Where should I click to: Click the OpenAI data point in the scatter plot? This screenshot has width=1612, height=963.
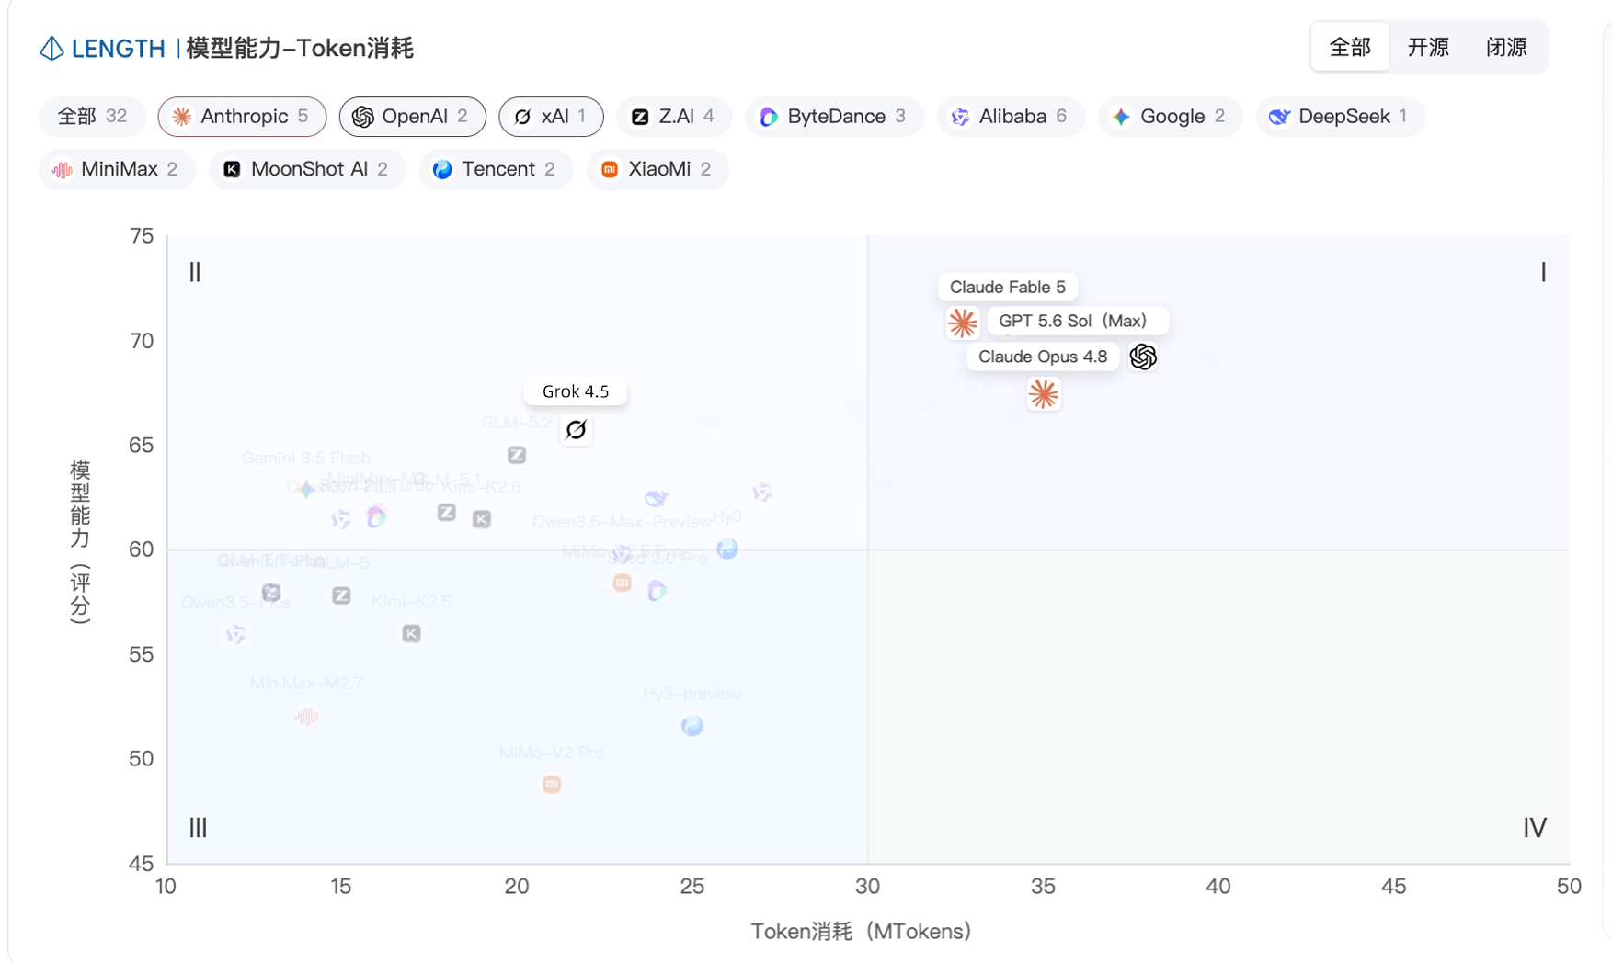1143,357
